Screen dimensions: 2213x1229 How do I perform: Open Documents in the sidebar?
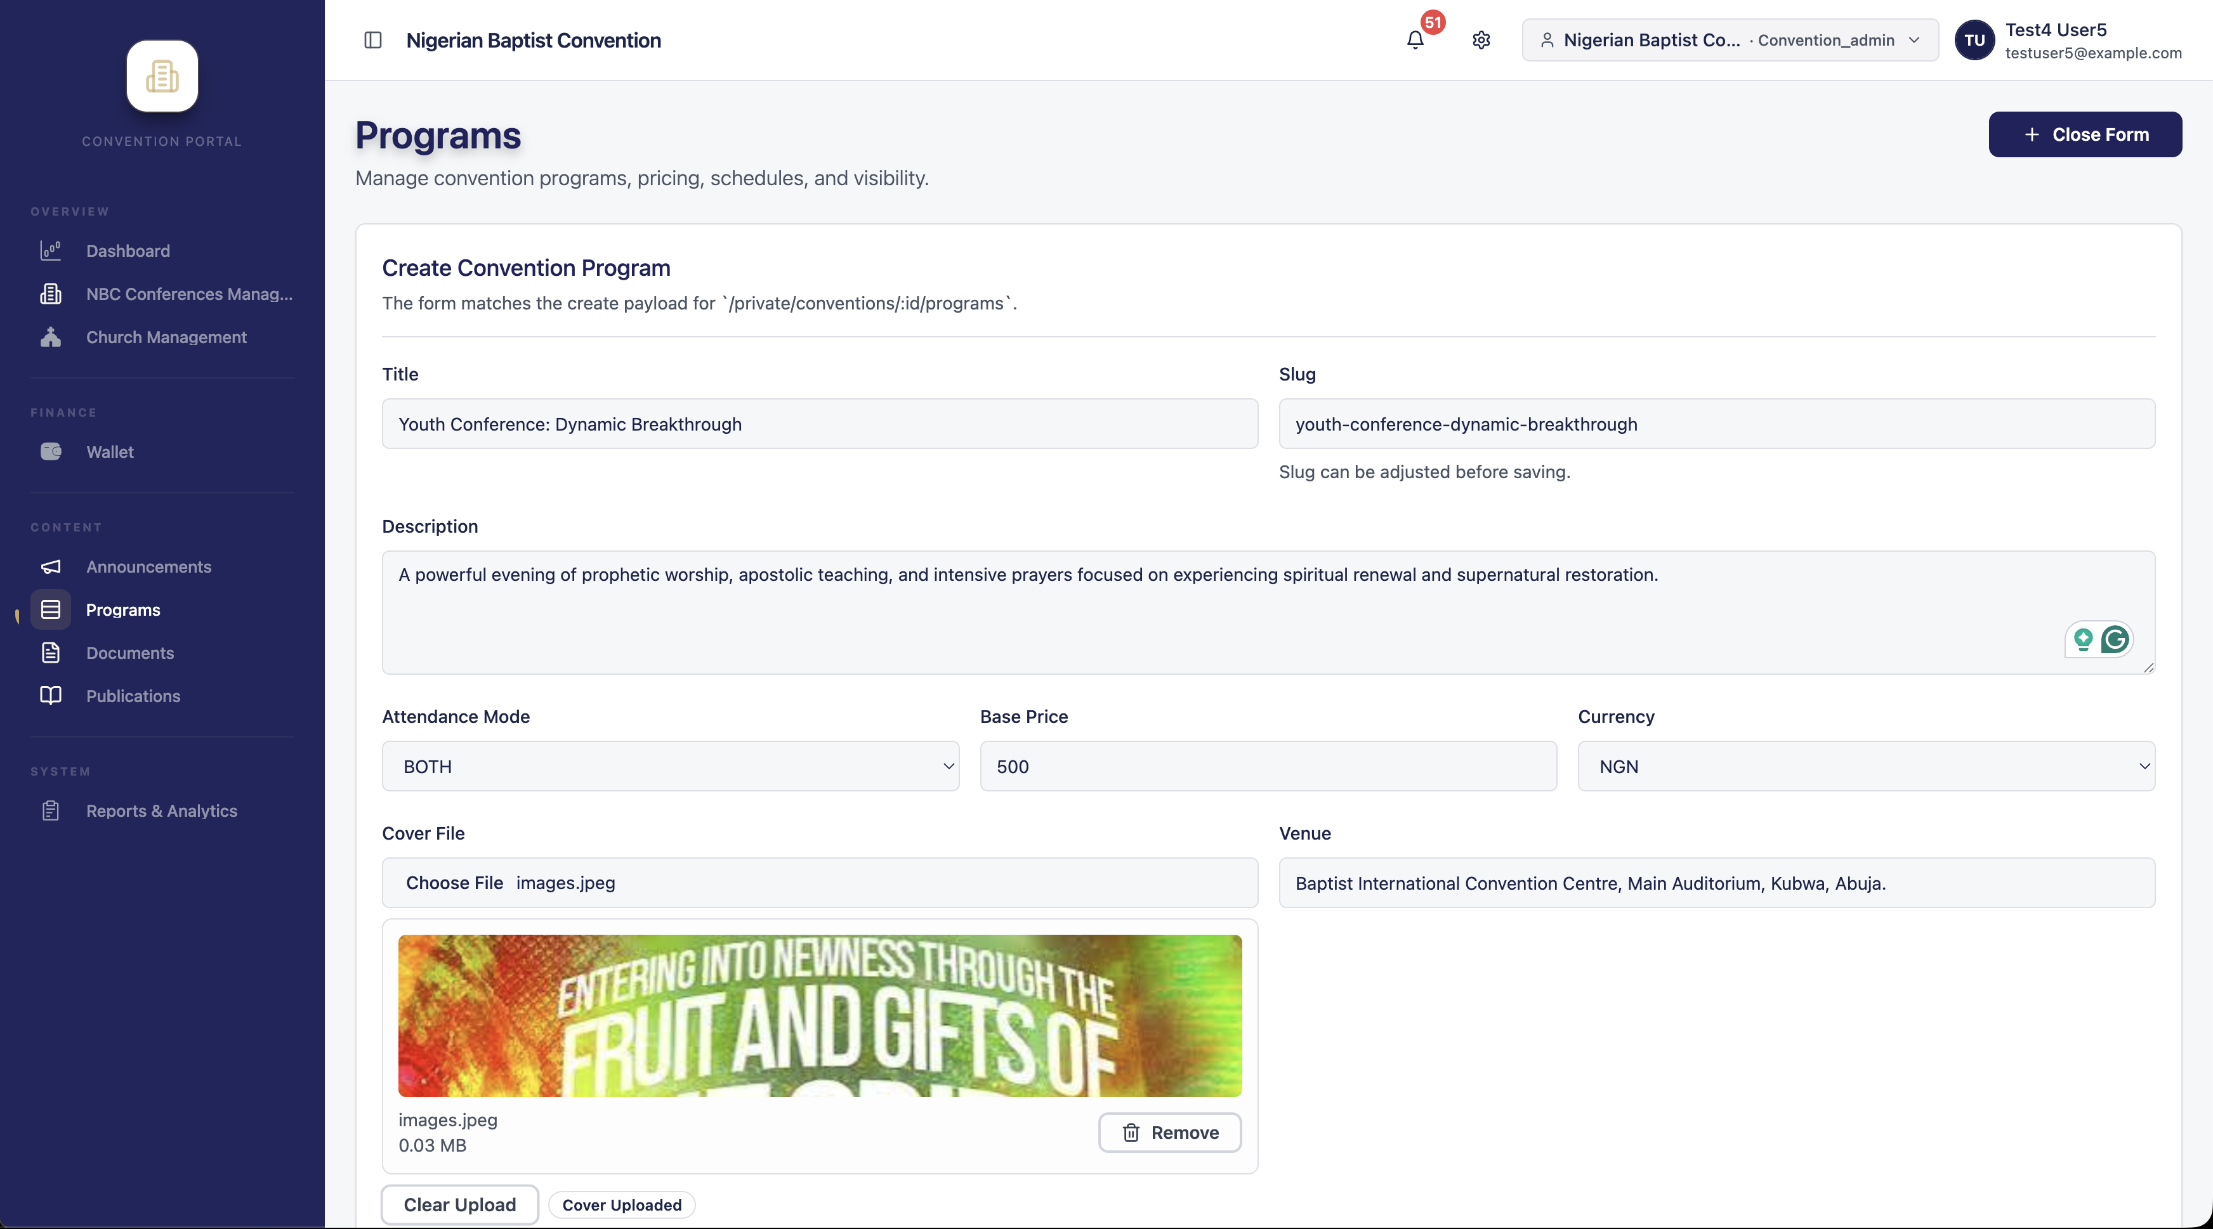pos(129,653)
